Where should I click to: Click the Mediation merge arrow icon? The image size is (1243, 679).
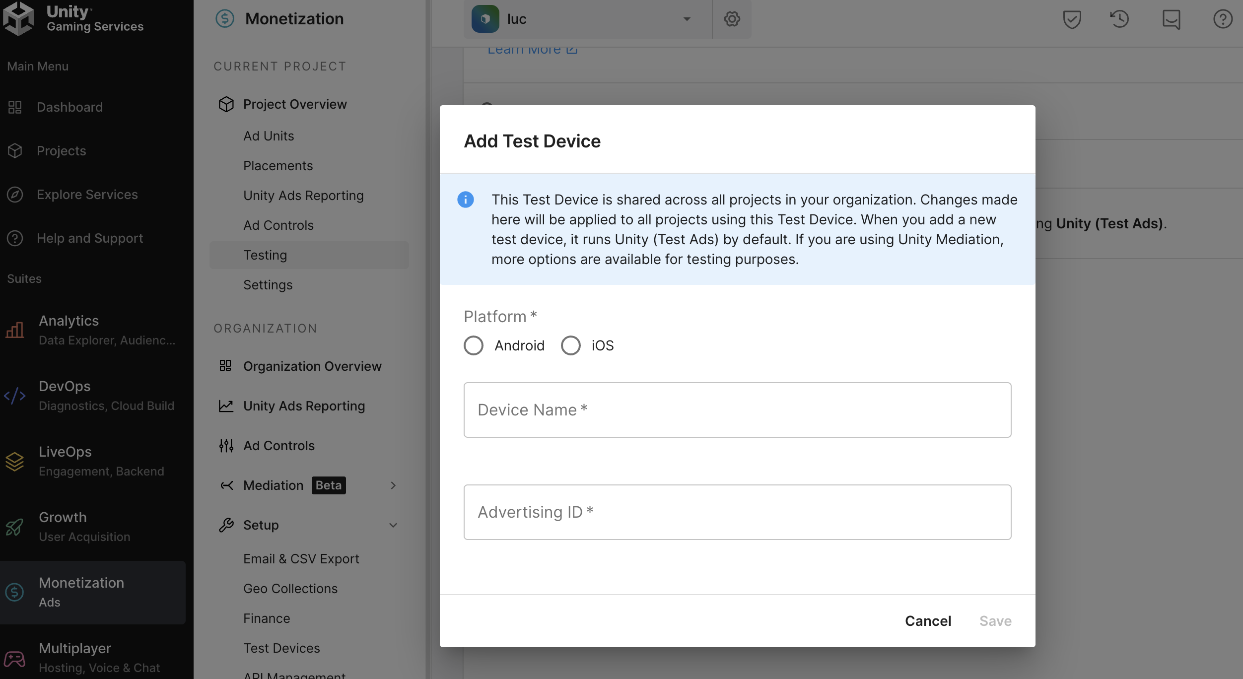click(x=226, y=485)
